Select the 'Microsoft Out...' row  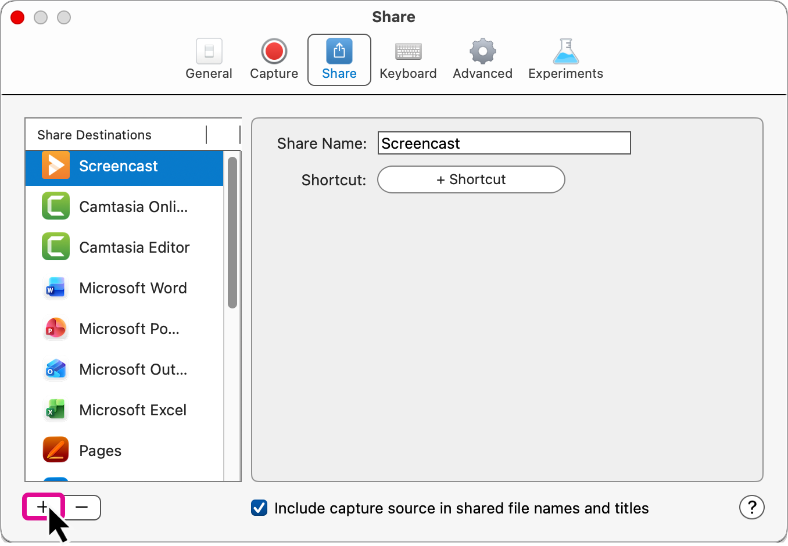coord(124,369)
